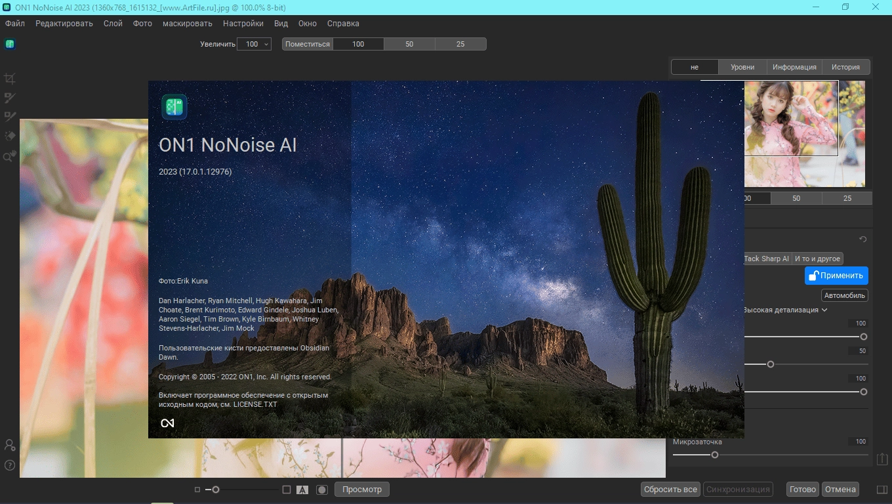Screen dimensions: 892x504
Task: Click the export/share icon on the right edge
Action: click(882, 459)
